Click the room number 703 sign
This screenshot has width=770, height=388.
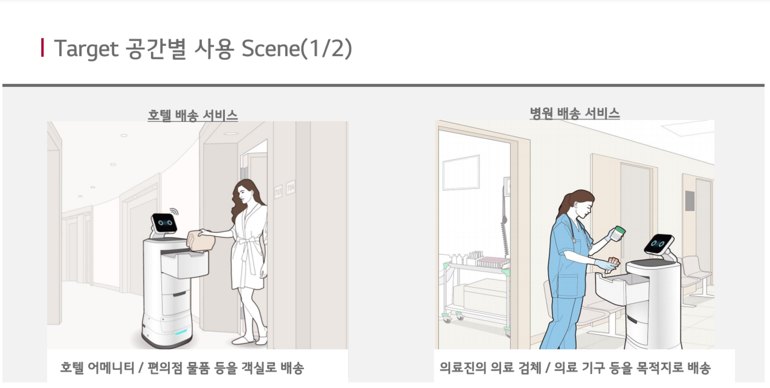click(x=278, y=192)
